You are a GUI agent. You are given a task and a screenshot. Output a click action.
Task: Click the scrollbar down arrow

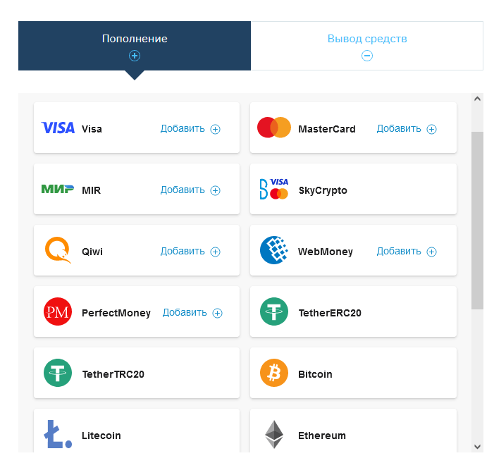pos(477,445)
